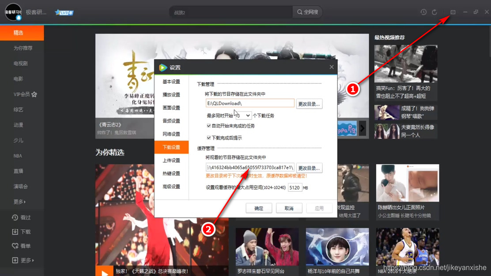Open 直播 category in sidebar

(x=18, y=171)
